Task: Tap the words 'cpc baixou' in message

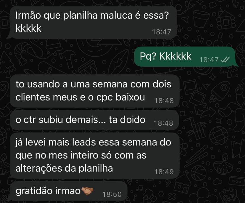Action: click(121, 97)
